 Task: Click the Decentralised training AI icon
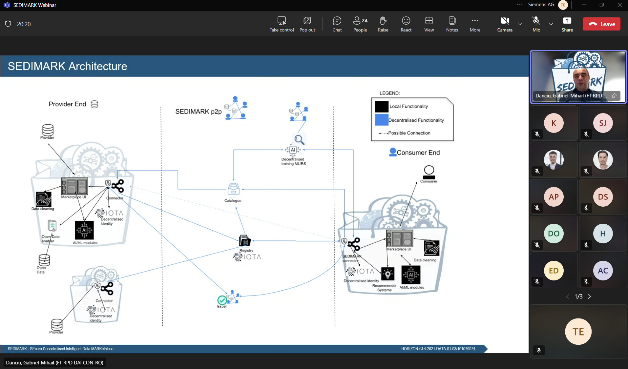[293, 150]
